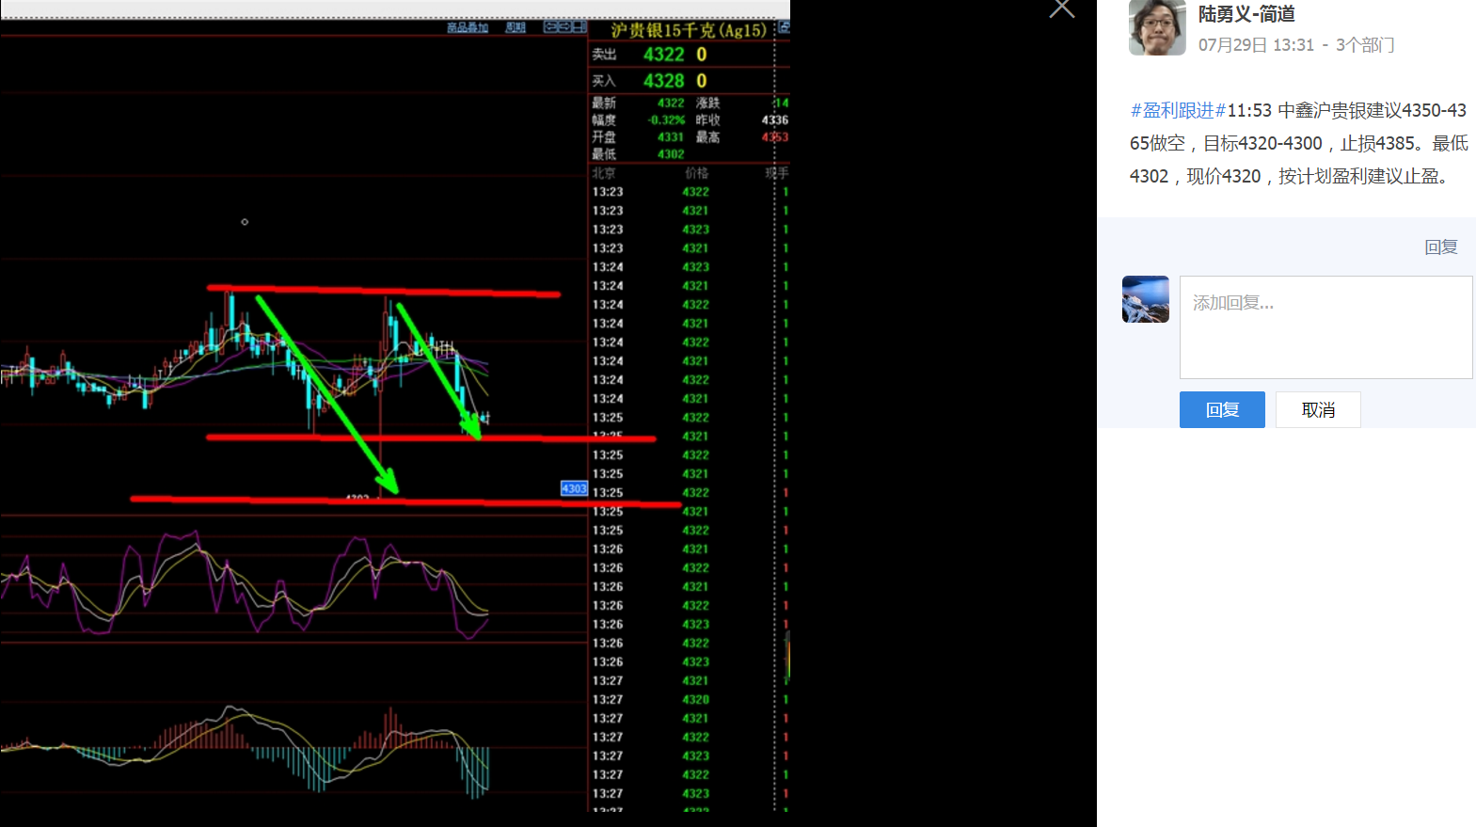Image resolution: width=1476 pixels, height=827 pixels.
Task: Click the left arrow icon in the chart toolbar
Action: tap(550, 27)
